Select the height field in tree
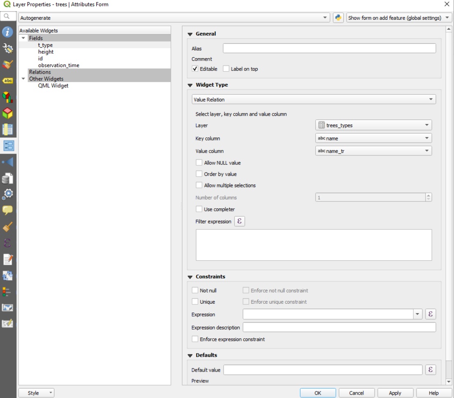 coord(46,52)
